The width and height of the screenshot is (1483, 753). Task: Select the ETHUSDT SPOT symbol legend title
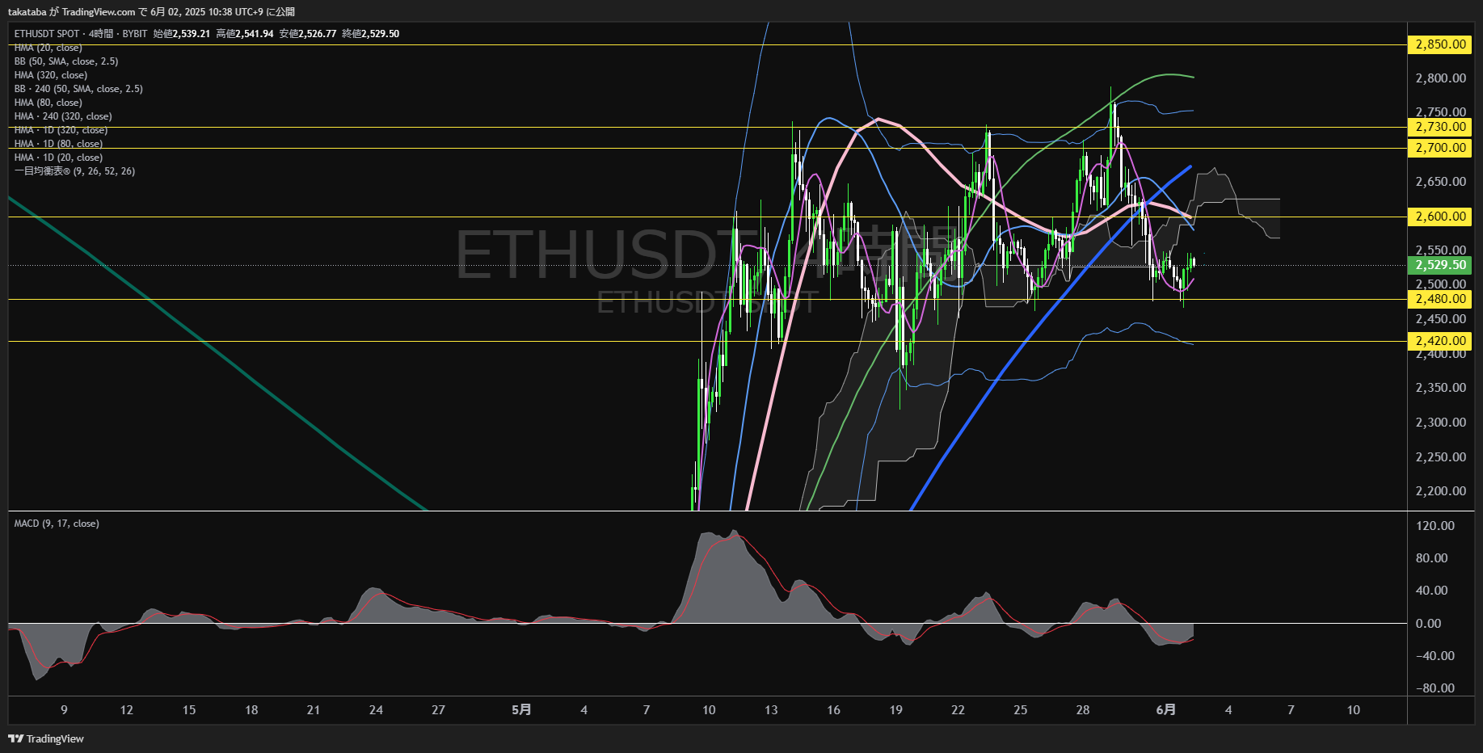pos(47,34)
